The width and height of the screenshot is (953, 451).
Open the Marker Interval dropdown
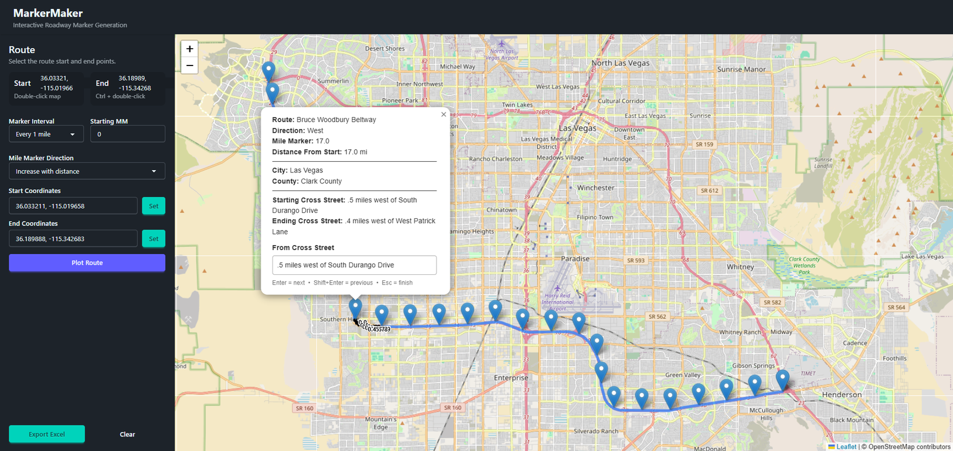tap(46, 134)
